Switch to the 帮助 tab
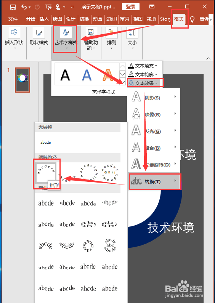Viewport: 215px width, 303px height. pyautogui.click(x=151, y=19)
